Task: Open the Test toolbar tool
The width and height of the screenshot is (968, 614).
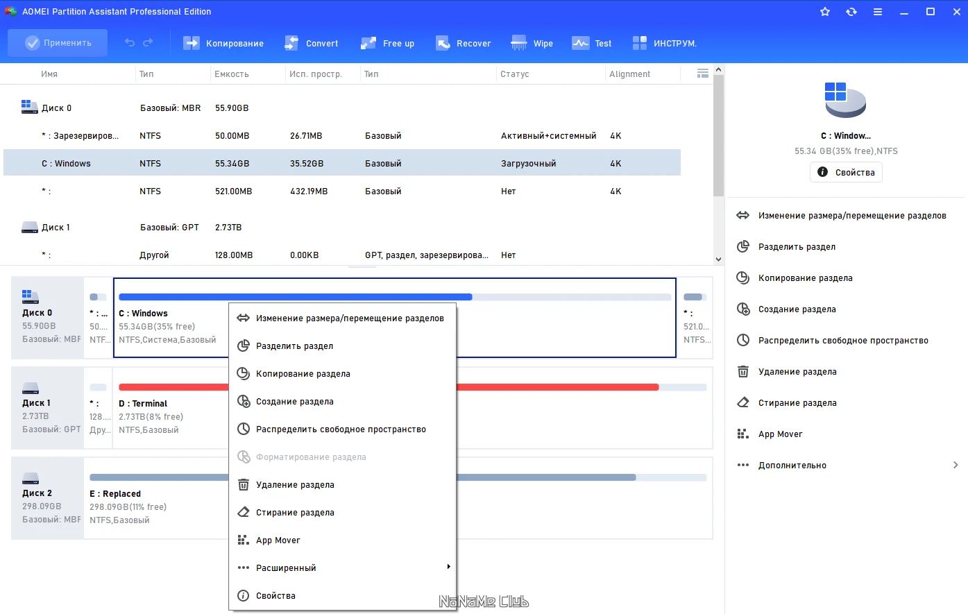Action: pyautogui.click(x=591, y=43)
